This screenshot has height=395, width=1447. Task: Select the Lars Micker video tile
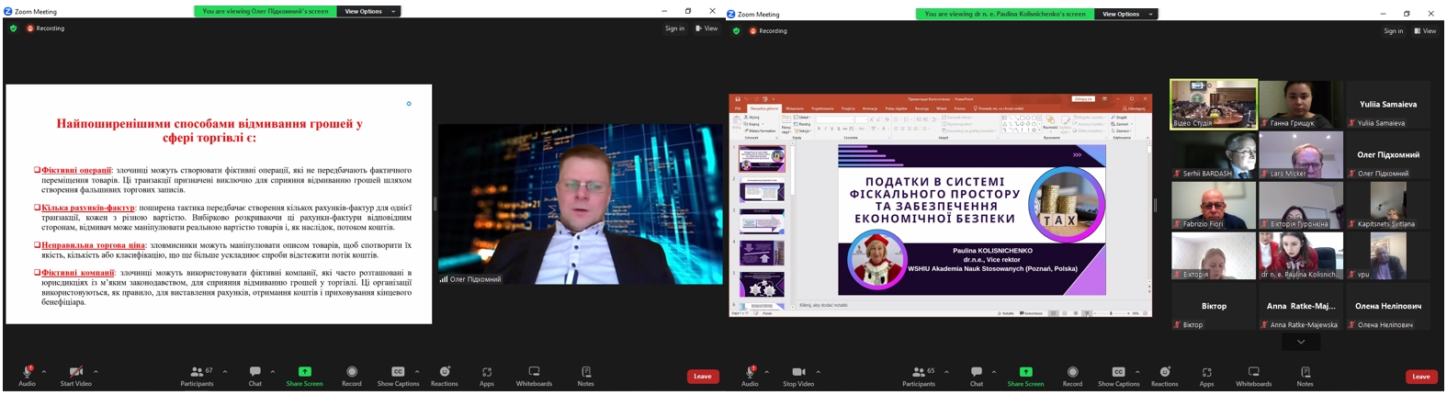pyautogui.click(x=1301, y=154)
